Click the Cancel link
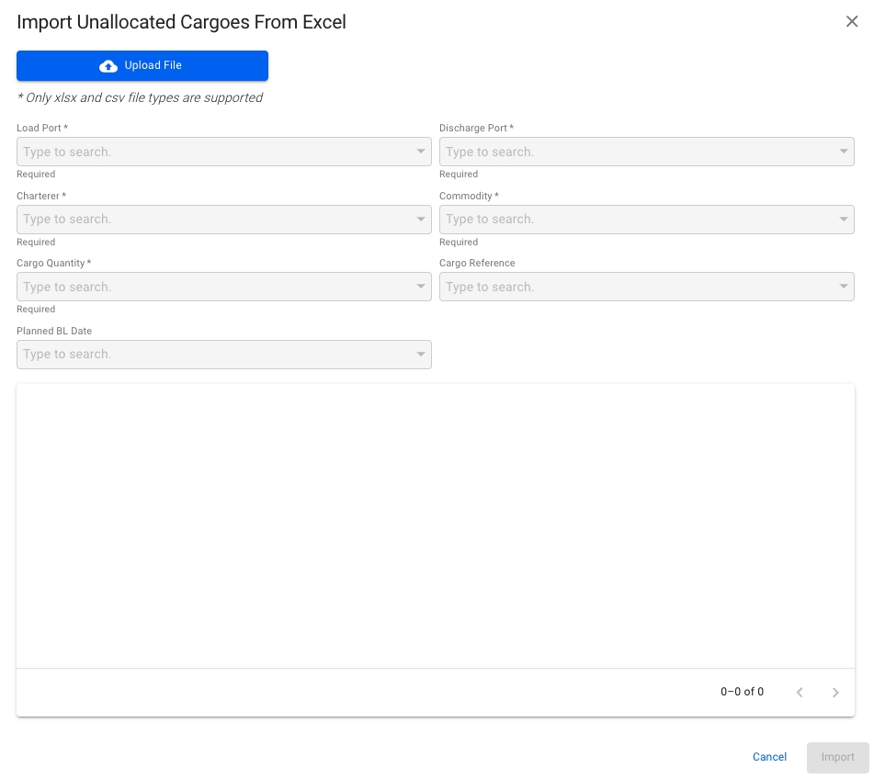The height and width of the screenshot is (779, 874). [769, 757]
